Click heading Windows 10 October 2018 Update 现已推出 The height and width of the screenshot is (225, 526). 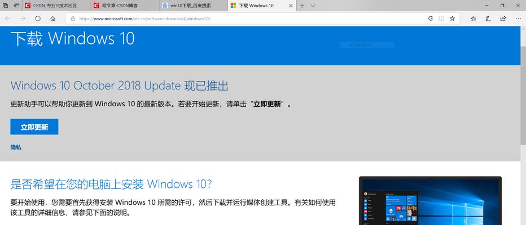pyautogui.click(x=120, y=86)
